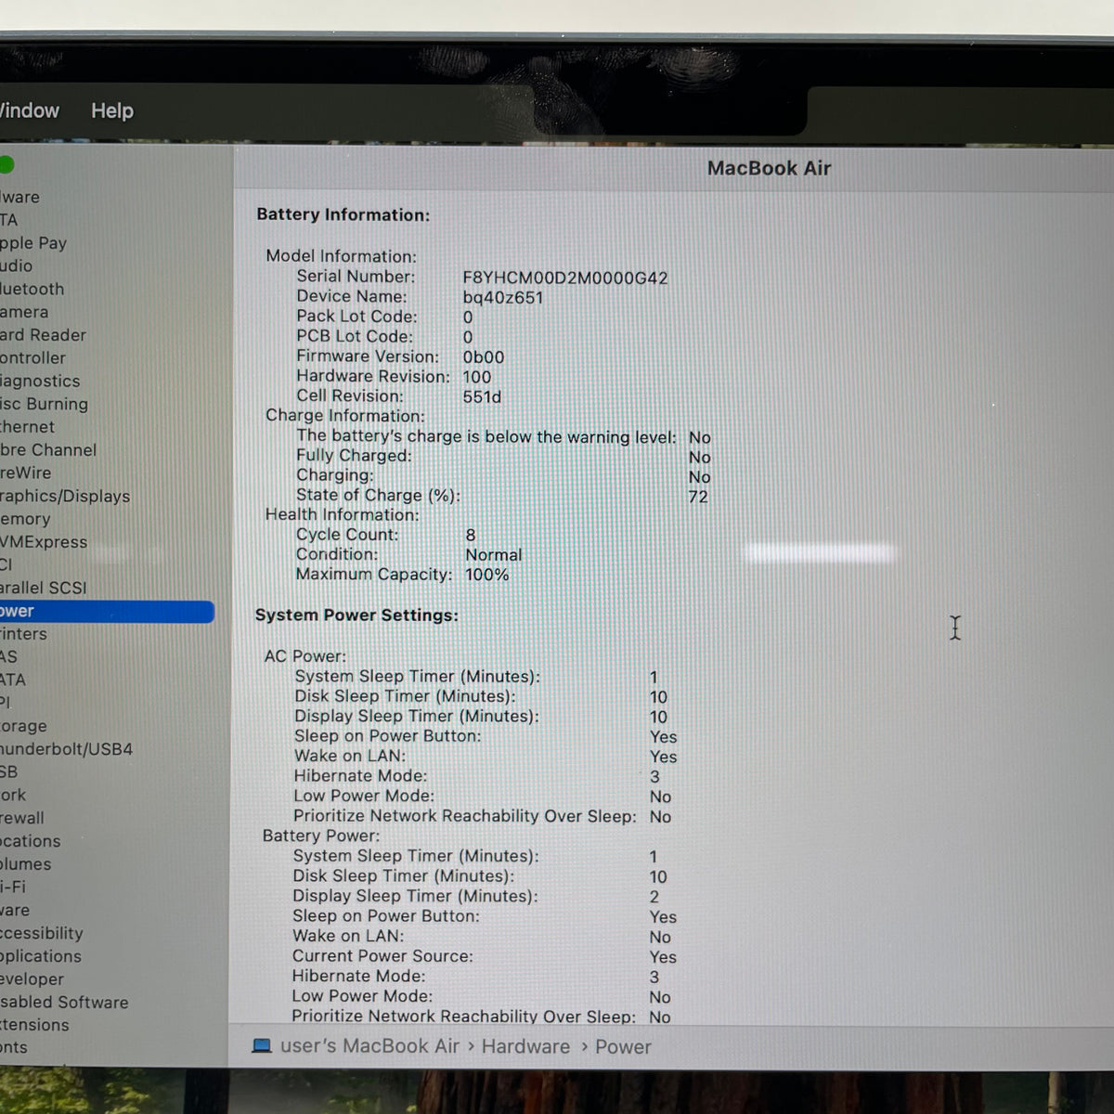
Task: Click the laptop icon in the path bar
Action: click(263, 1046)
